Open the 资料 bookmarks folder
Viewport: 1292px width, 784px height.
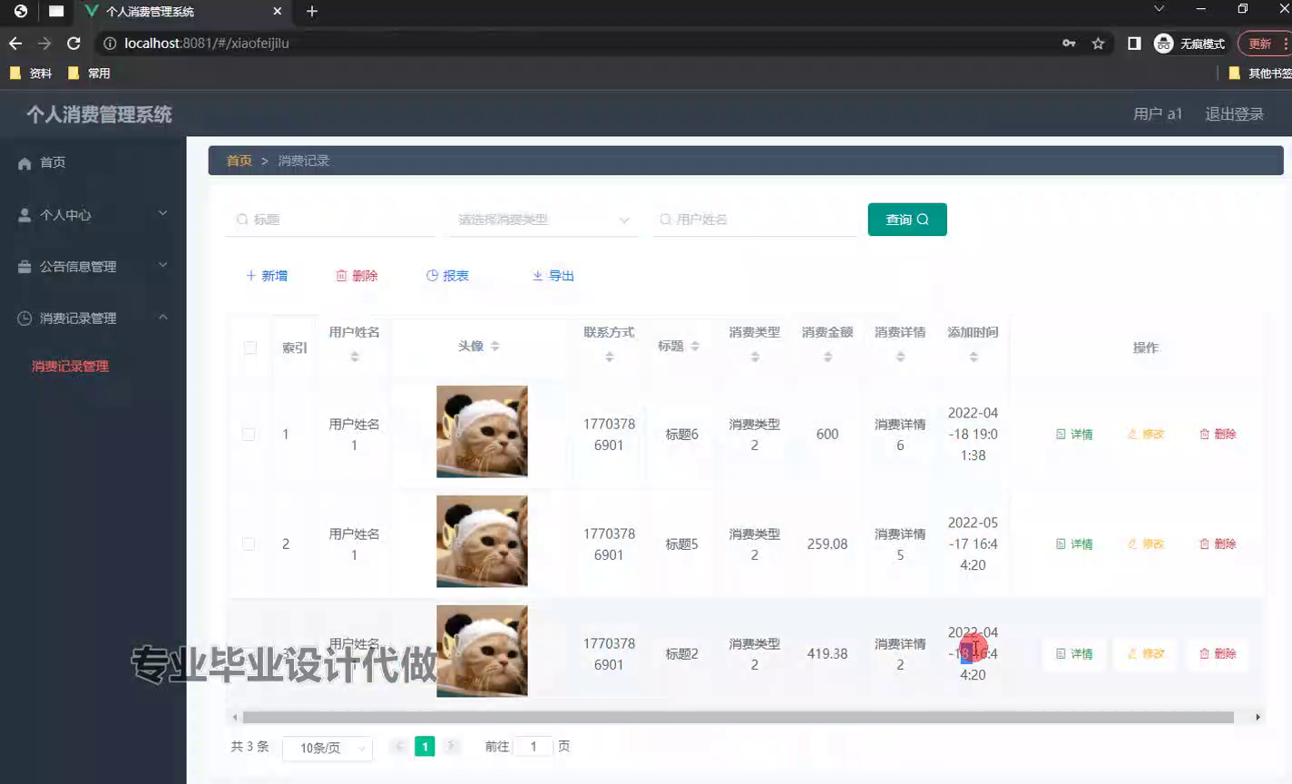(x=31, y=73)
